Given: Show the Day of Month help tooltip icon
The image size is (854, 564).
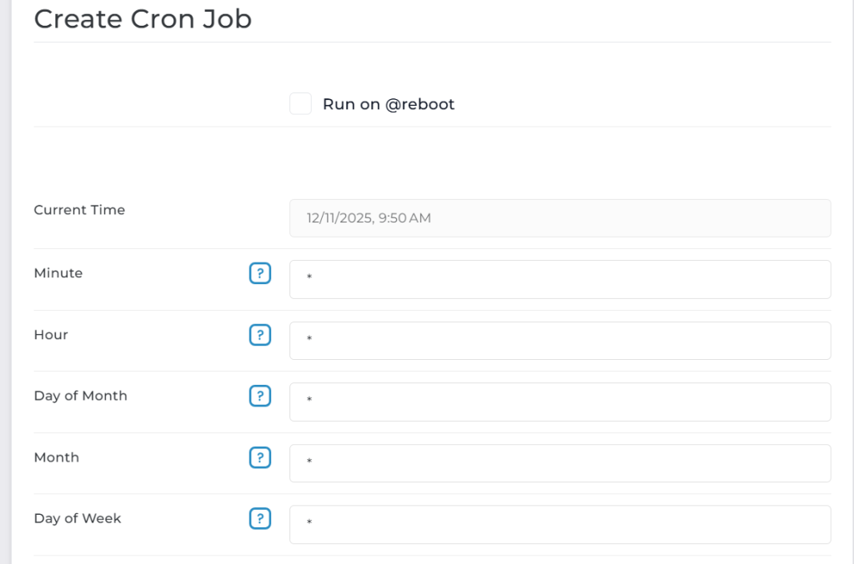Looking at the screenshot, I should pyautogui.click(x=260, y=396).
